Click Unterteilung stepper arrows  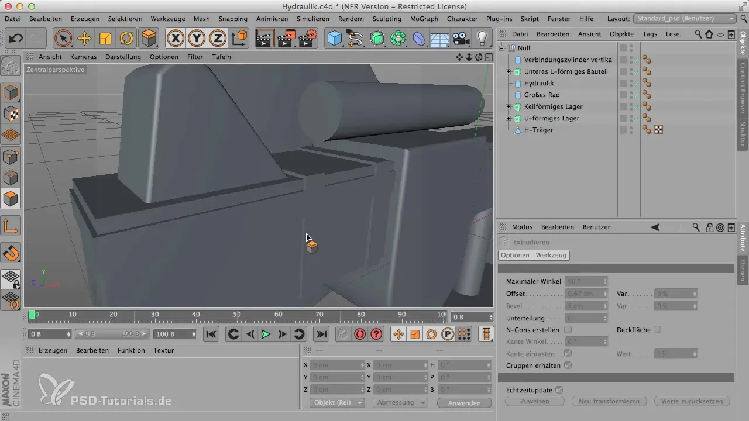(x=605, y=318)
